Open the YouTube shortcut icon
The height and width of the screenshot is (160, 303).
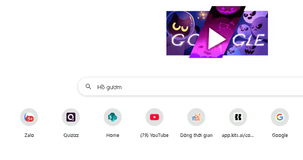tap(154, 117)
